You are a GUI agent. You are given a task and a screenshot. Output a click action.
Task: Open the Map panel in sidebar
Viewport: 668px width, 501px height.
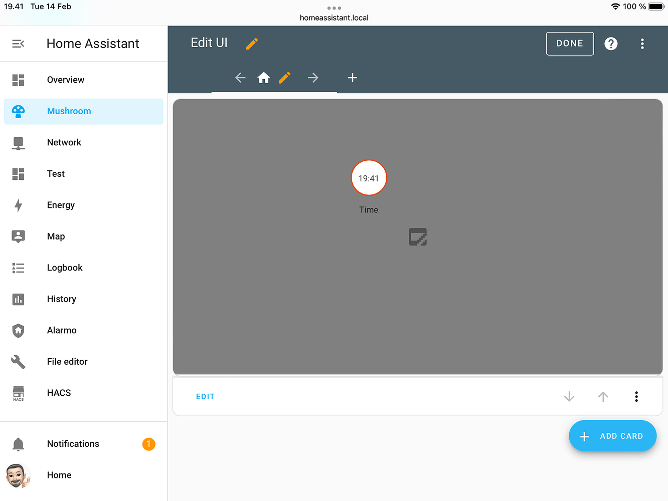click(56, 236)
